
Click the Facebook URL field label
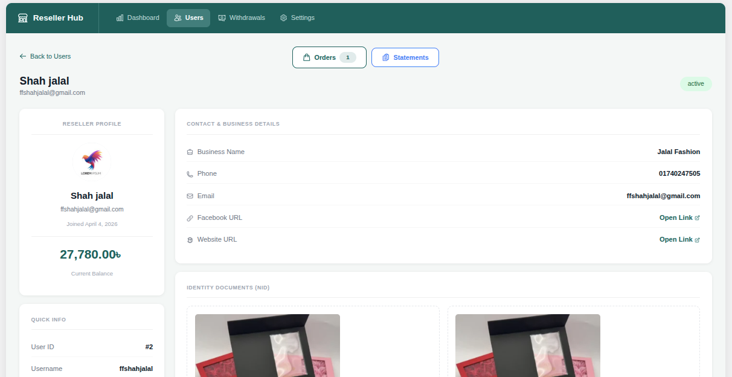(220, 218)
